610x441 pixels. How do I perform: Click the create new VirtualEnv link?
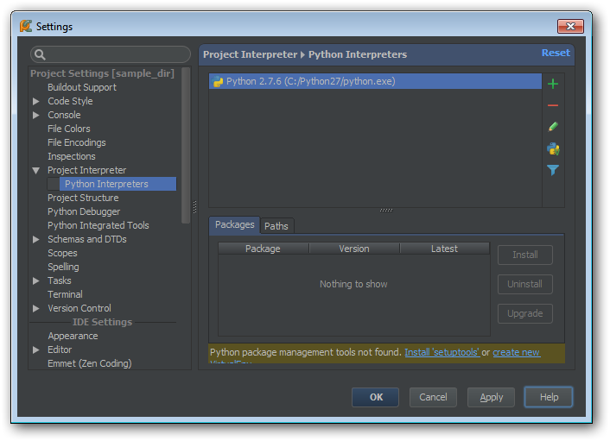click(516, 352)
